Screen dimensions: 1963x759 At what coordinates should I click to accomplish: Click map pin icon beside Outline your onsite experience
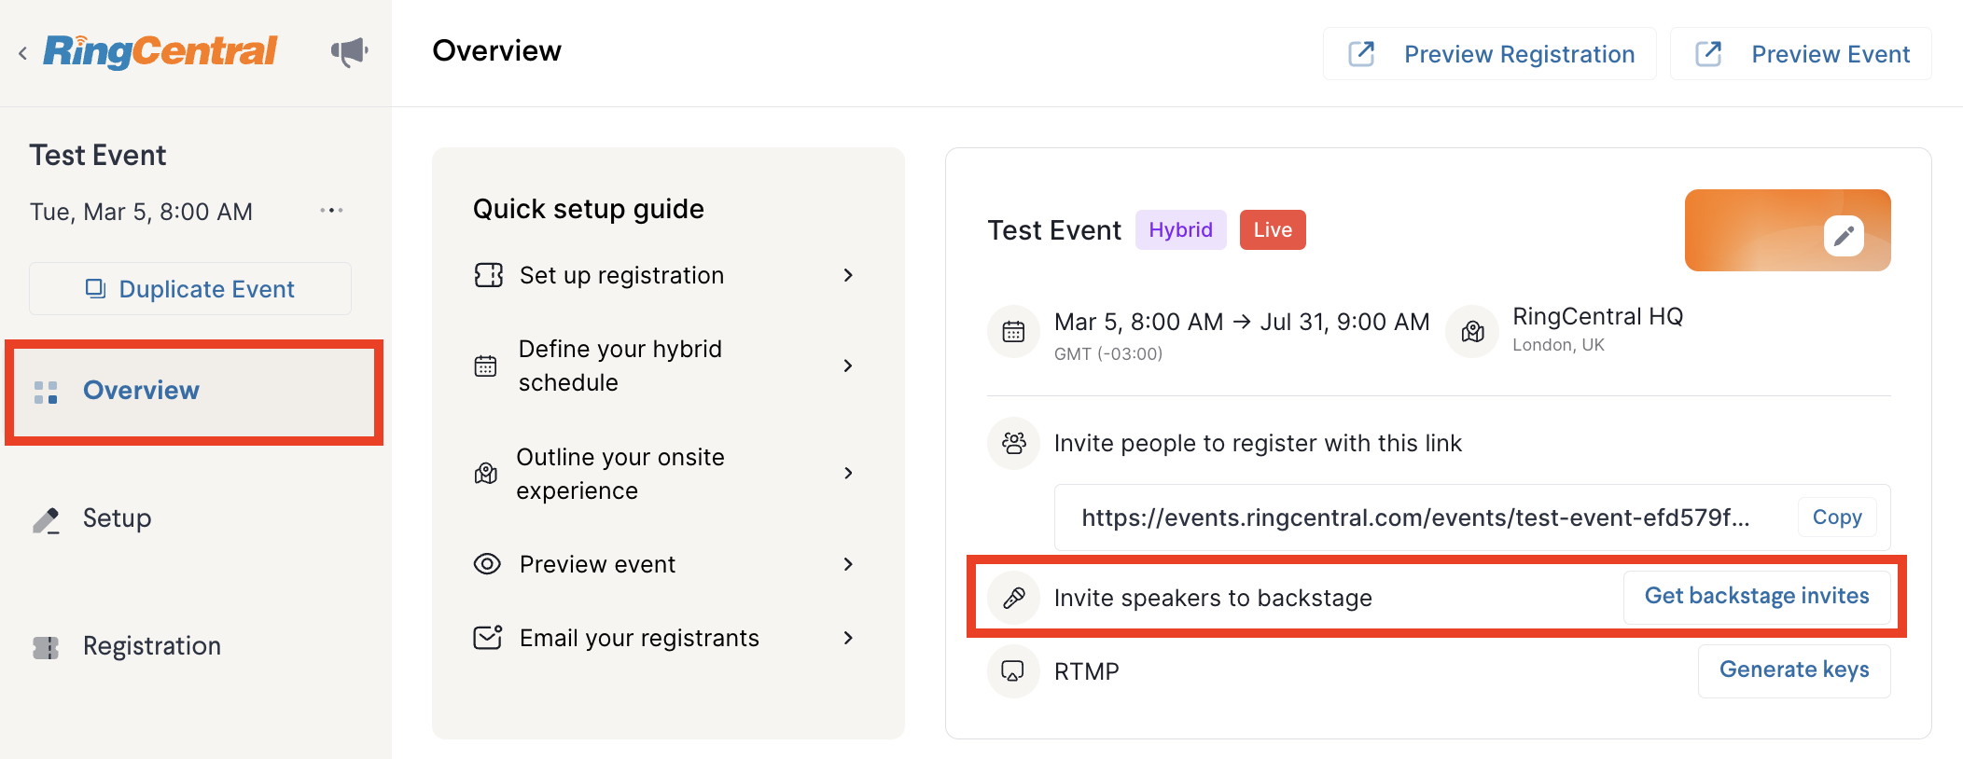[x=485, y=473]
